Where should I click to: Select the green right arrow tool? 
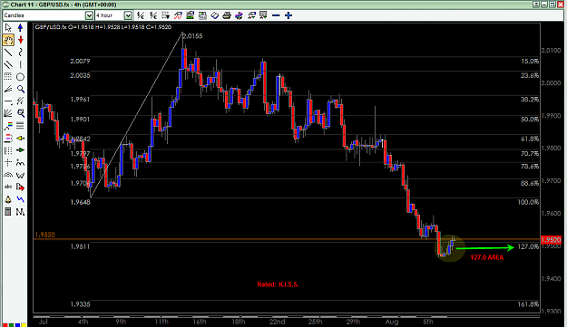[x=20, y=149]
